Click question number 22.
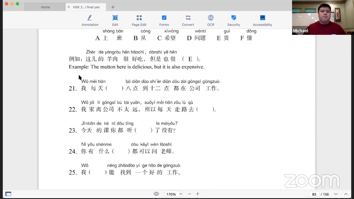The height and width of the screenshot is (199, 354). pyautogui.click(x=72, y=109)
